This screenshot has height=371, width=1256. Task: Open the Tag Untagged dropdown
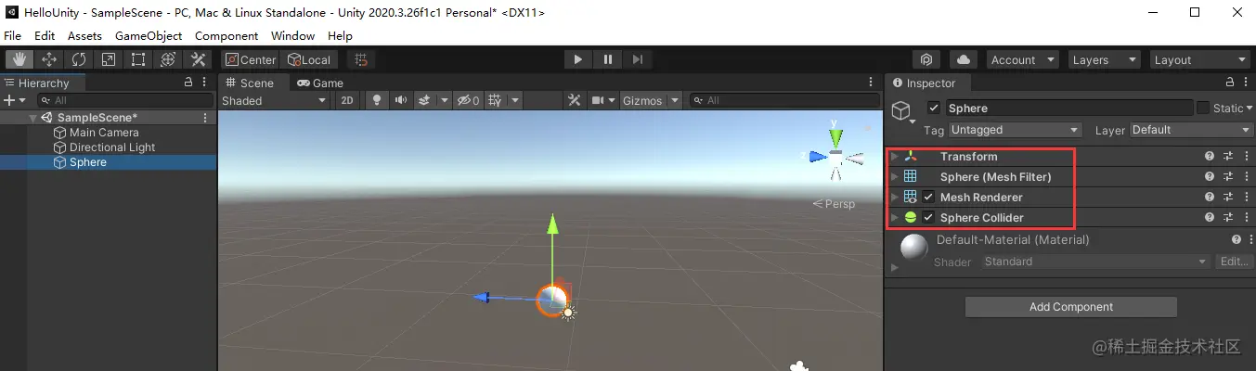point(1015,130)
